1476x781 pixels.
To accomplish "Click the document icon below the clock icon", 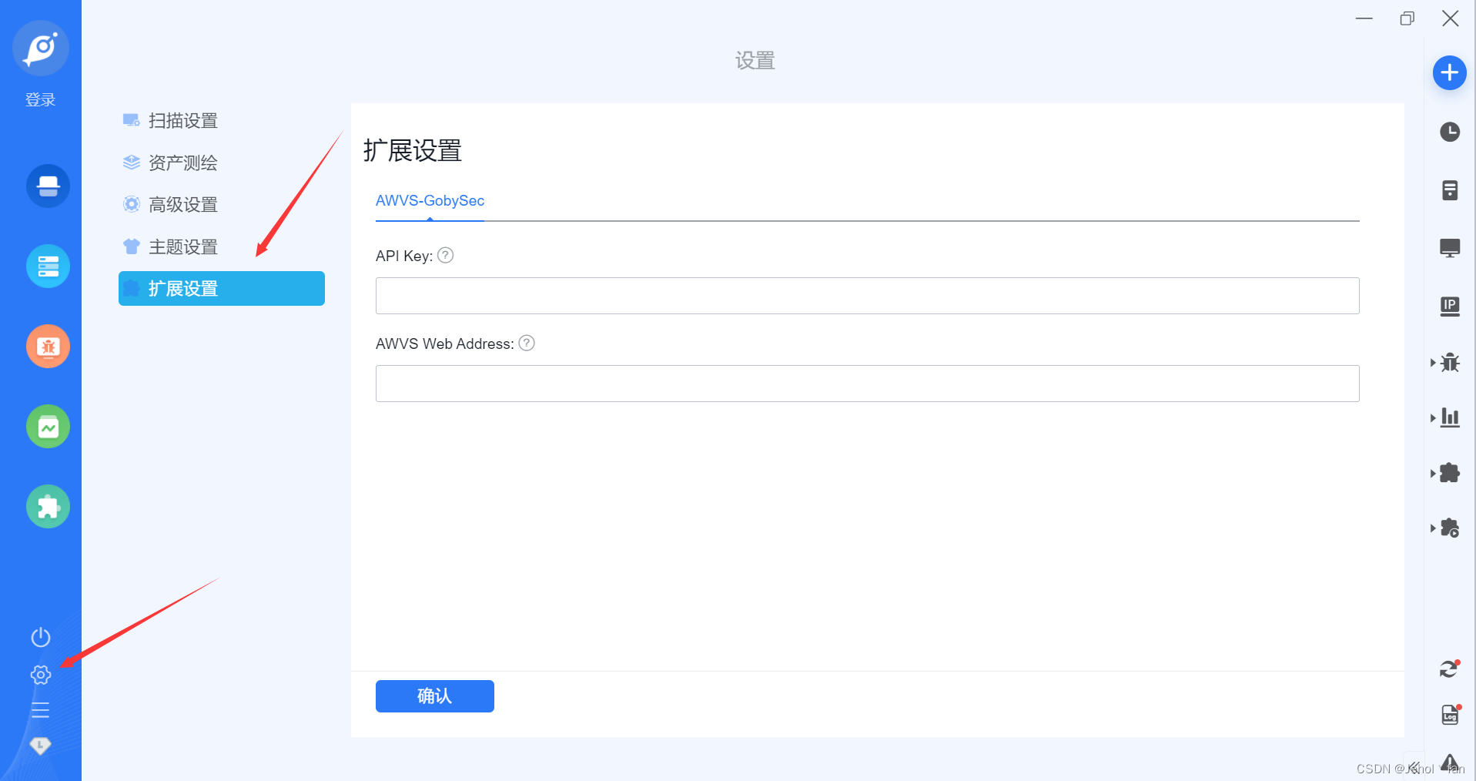I will coord(1450,190).
